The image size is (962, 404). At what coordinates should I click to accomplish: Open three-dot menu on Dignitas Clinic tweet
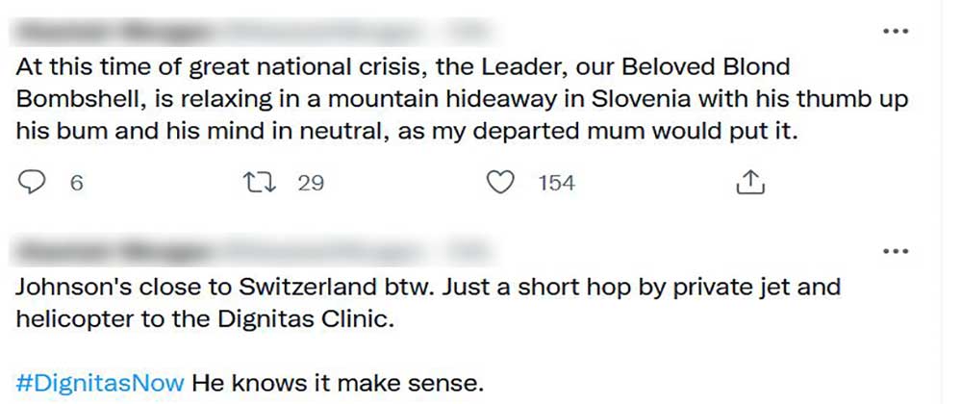click(x=895, y=251)
